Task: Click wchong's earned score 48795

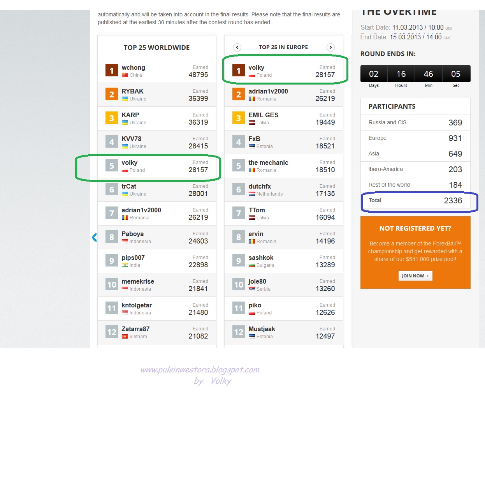Action: (x=198, y=75)
